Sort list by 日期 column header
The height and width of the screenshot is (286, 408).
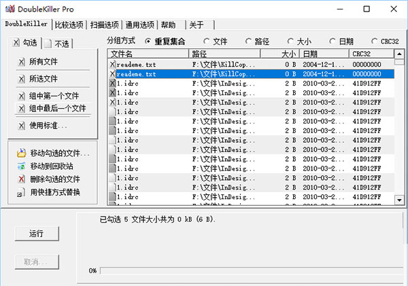click(324, 54)
